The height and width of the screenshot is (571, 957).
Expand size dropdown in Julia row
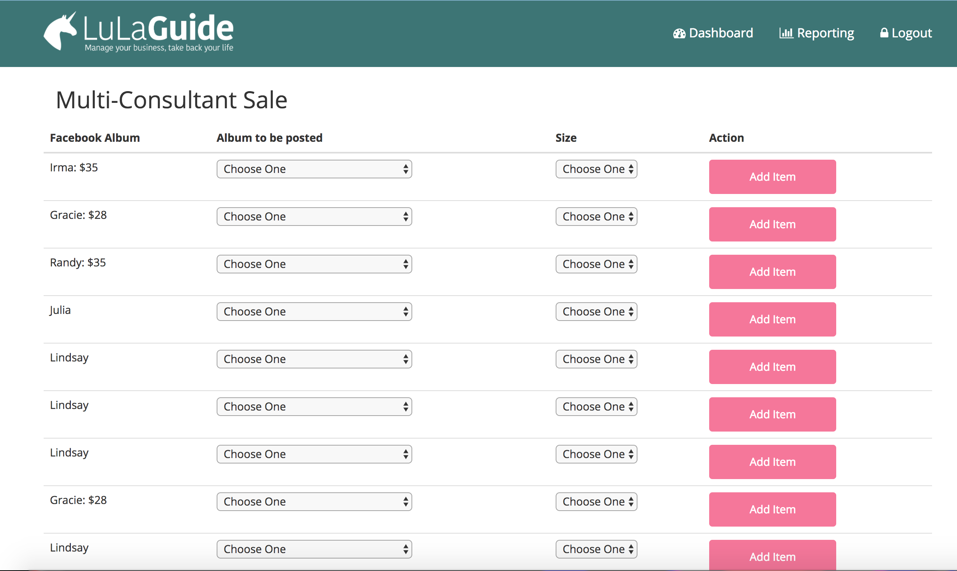[x=596, y=312]
